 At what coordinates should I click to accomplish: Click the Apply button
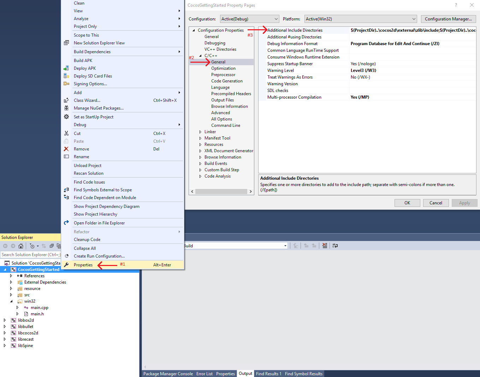click(464, 203)
